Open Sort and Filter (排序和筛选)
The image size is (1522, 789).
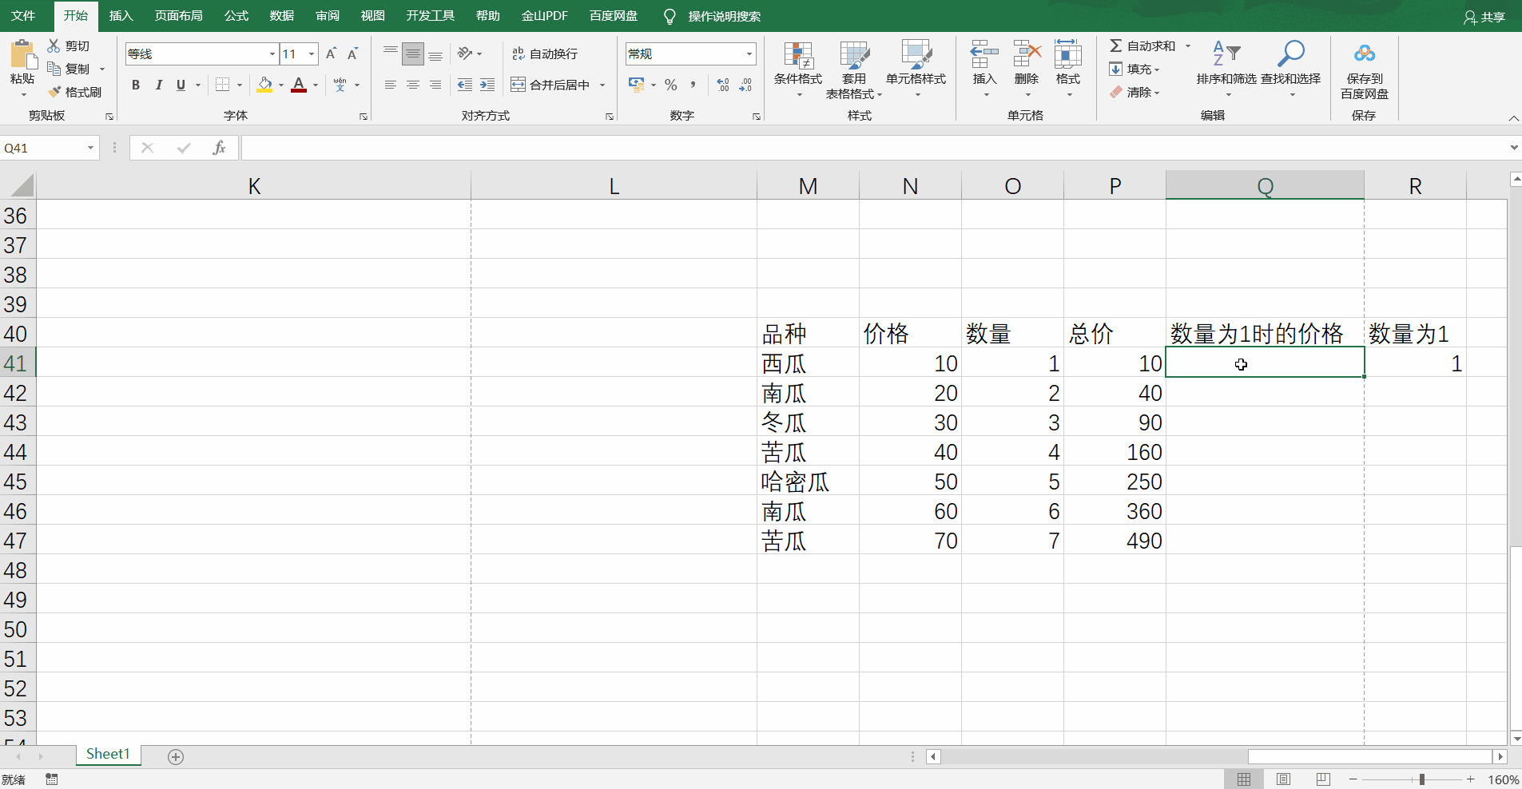[1226, 70]
